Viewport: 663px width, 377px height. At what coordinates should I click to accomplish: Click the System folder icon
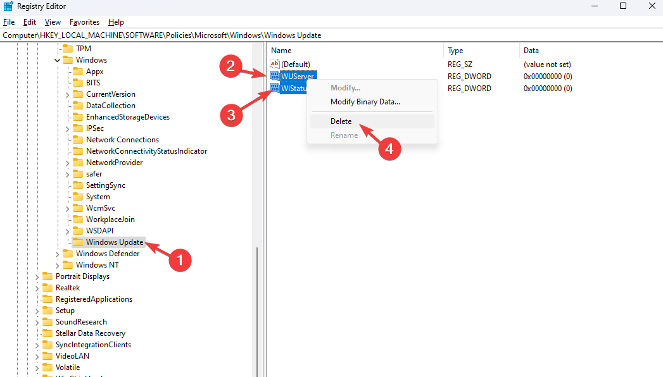[78, 197]
